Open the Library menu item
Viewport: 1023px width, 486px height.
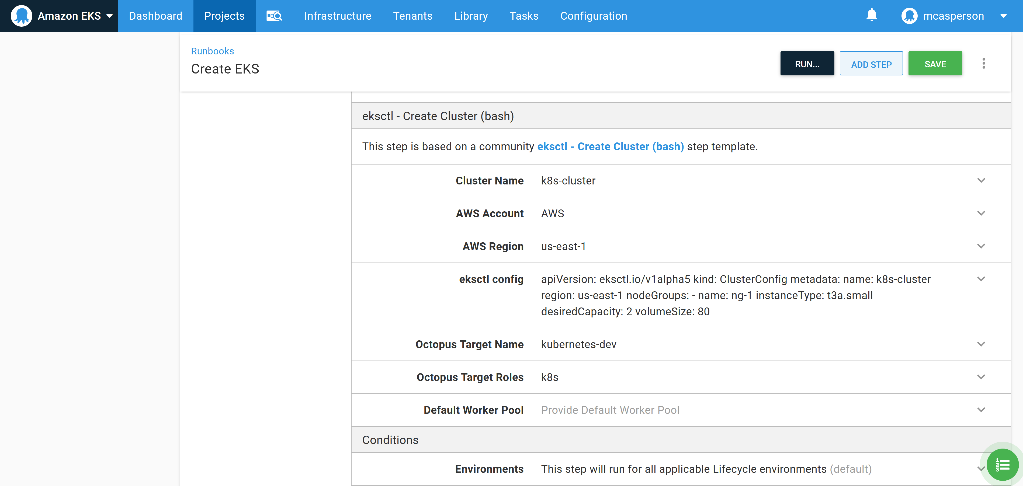point(471,16)
